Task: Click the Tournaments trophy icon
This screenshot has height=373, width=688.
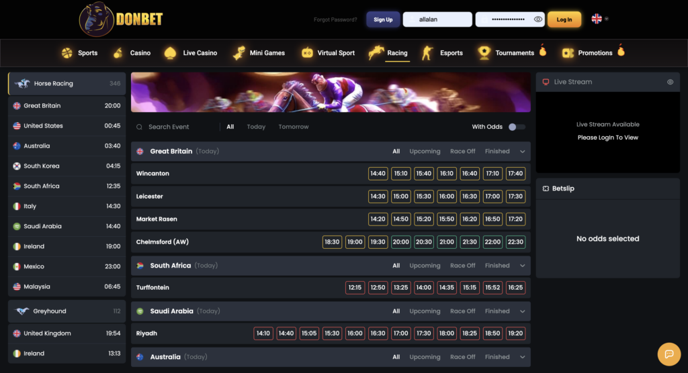Action: (x=484, y=52)
